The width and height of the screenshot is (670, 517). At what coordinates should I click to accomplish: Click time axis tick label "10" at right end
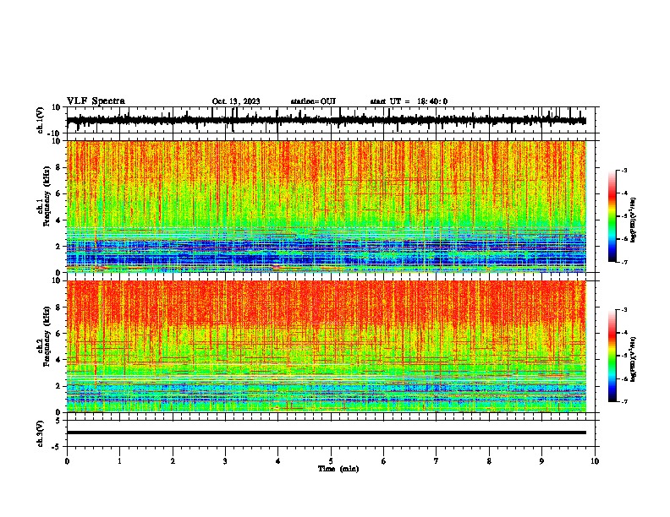(595, 461)
